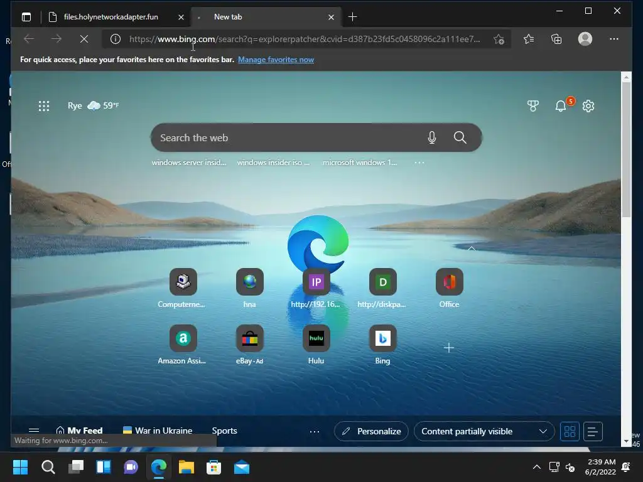The height and width of the screenshot is (482, 643).
Task: View site information icon in address bar
Action: point(116,39)
